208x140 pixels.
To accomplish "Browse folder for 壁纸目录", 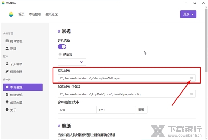I will point(192,78).
